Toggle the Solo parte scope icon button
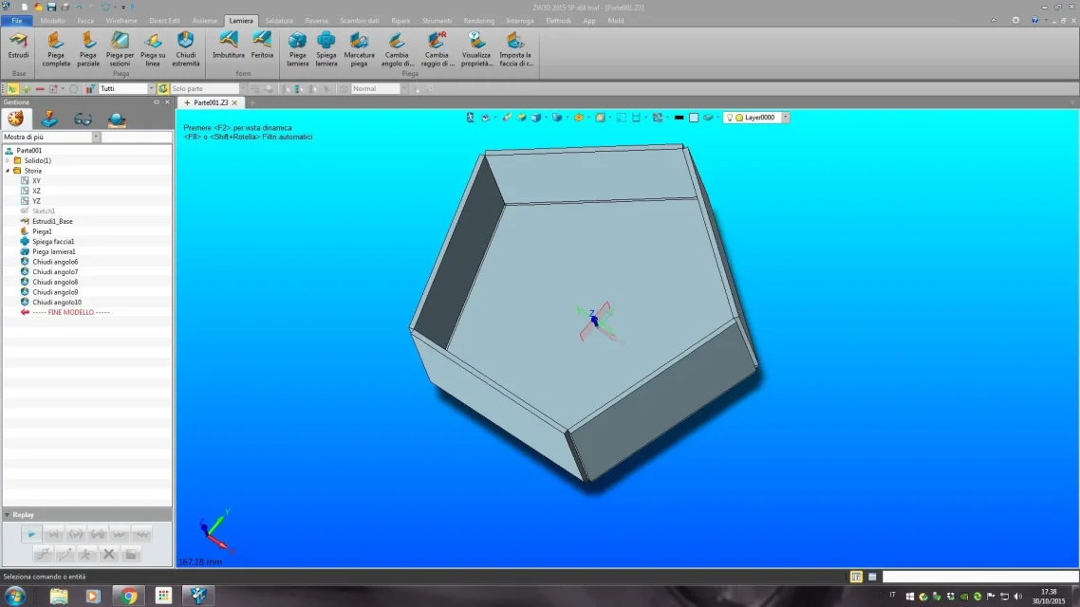 click(x=162, y=89)
